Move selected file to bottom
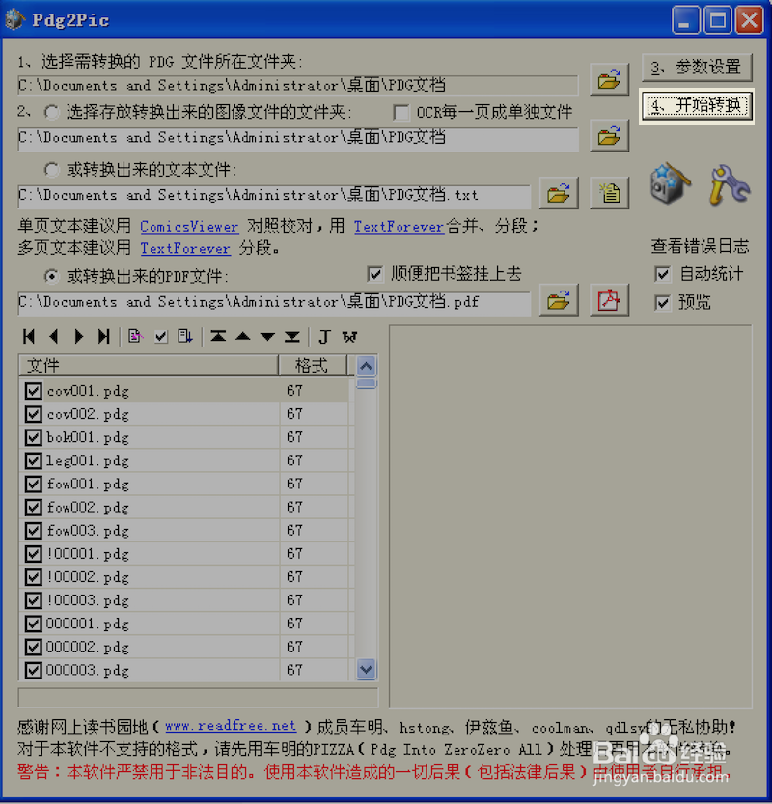This screenshot has height=804, width=772. [292, 336]
